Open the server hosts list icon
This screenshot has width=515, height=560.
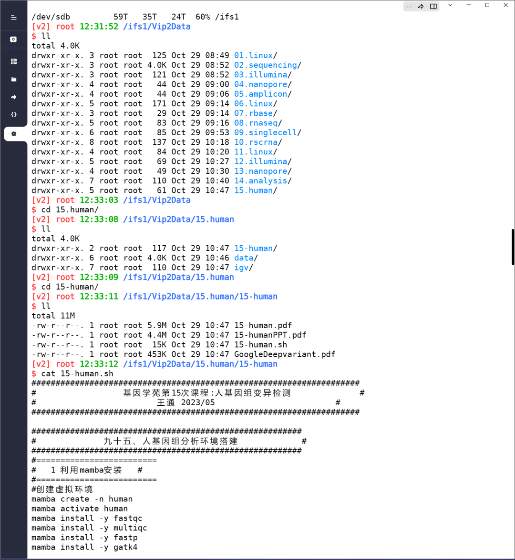(13, 61)
